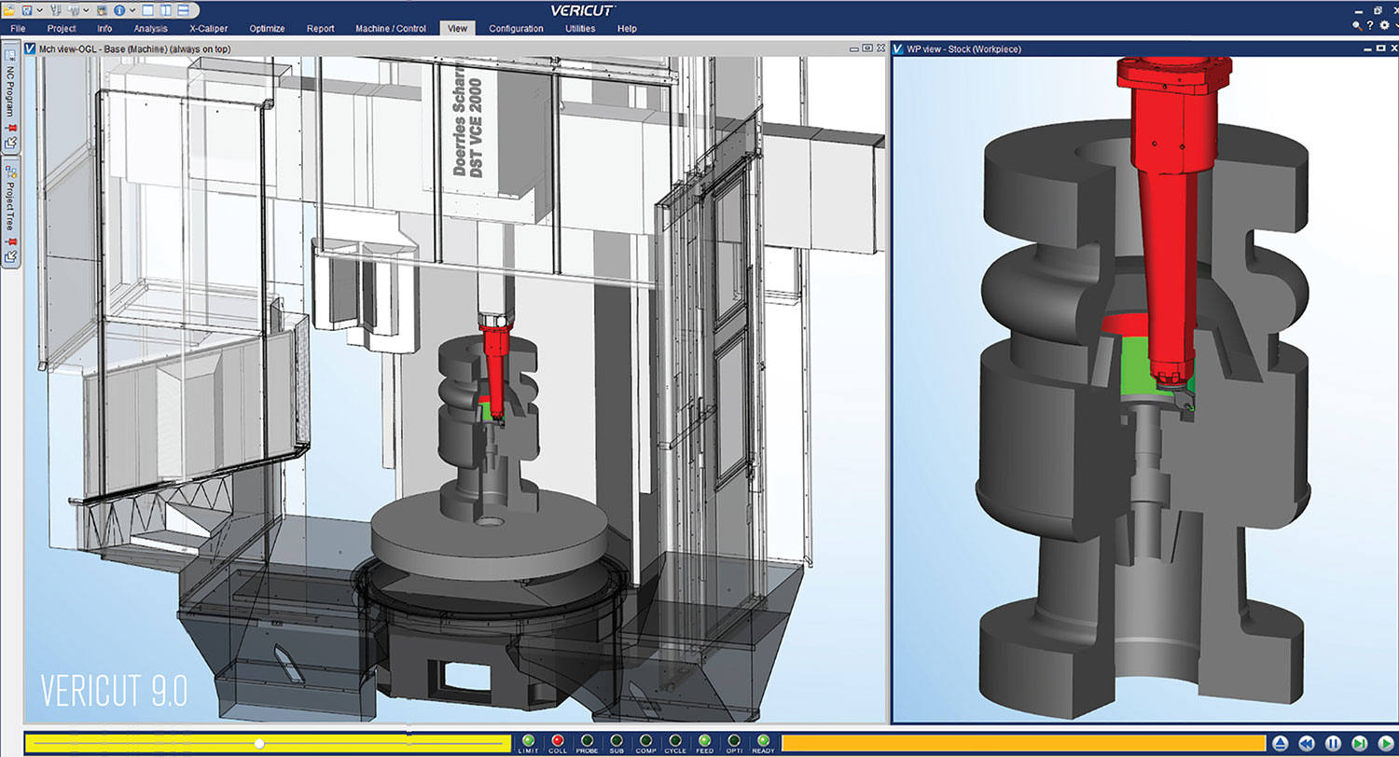Toggle the COLL collision indicator light
The width and height of the screenshot is (1399, 757).
(558, 740)
